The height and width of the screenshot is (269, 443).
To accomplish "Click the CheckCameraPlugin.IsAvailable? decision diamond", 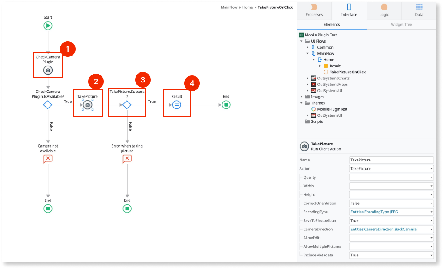I will 48,104.
